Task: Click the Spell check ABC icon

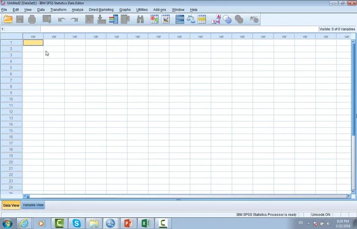Action: pyautogui.click(x=254, y=19)
